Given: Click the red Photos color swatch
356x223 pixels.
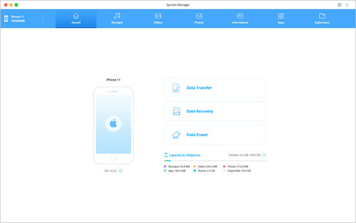Looking at the screenshot, I should pos(224,167).
